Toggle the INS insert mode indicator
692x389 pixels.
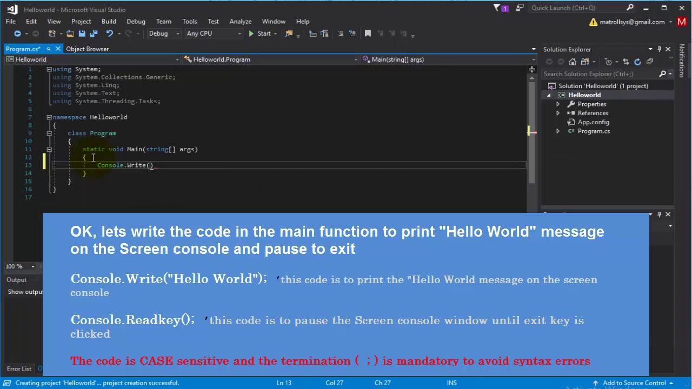451,383
